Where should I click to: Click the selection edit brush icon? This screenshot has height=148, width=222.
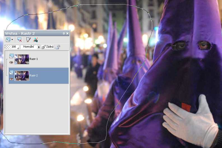28,40
